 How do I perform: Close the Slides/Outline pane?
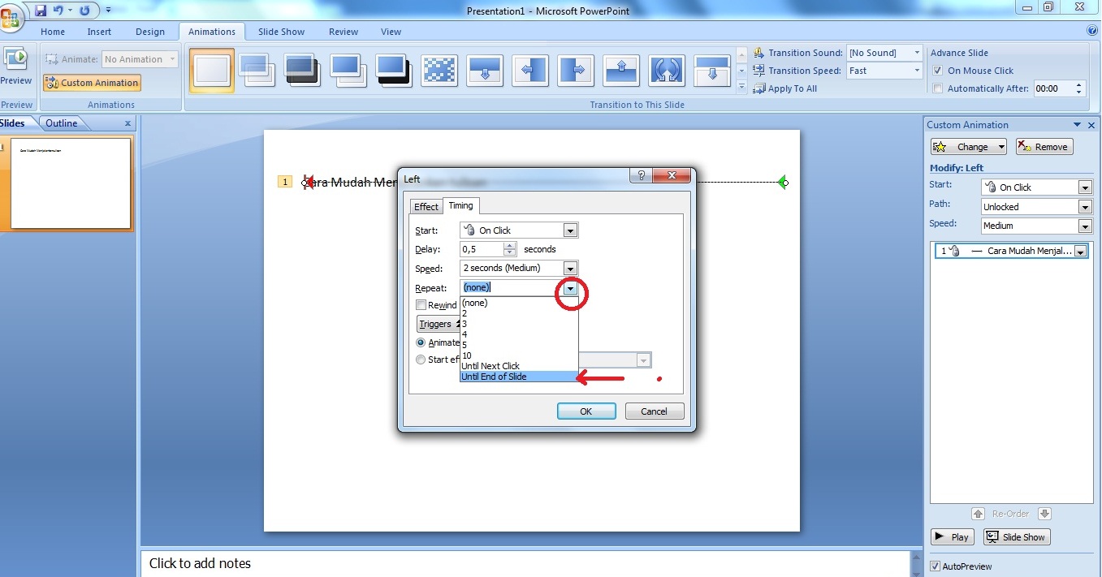pyautogui.click(x=127, y=123)
